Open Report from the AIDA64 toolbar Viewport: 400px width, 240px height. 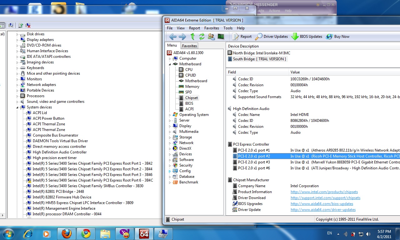pos(242,37)
